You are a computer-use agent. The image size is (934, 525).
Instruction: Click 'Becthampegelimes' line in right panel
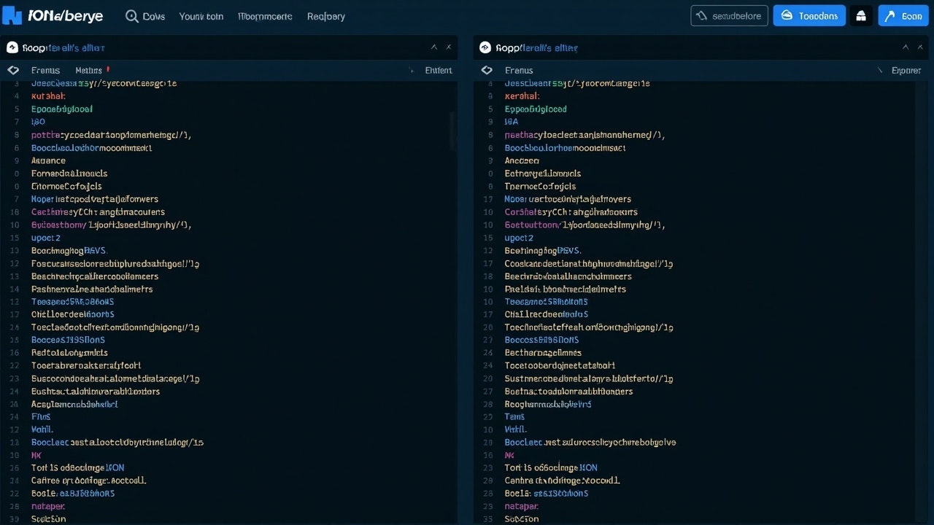543,353
